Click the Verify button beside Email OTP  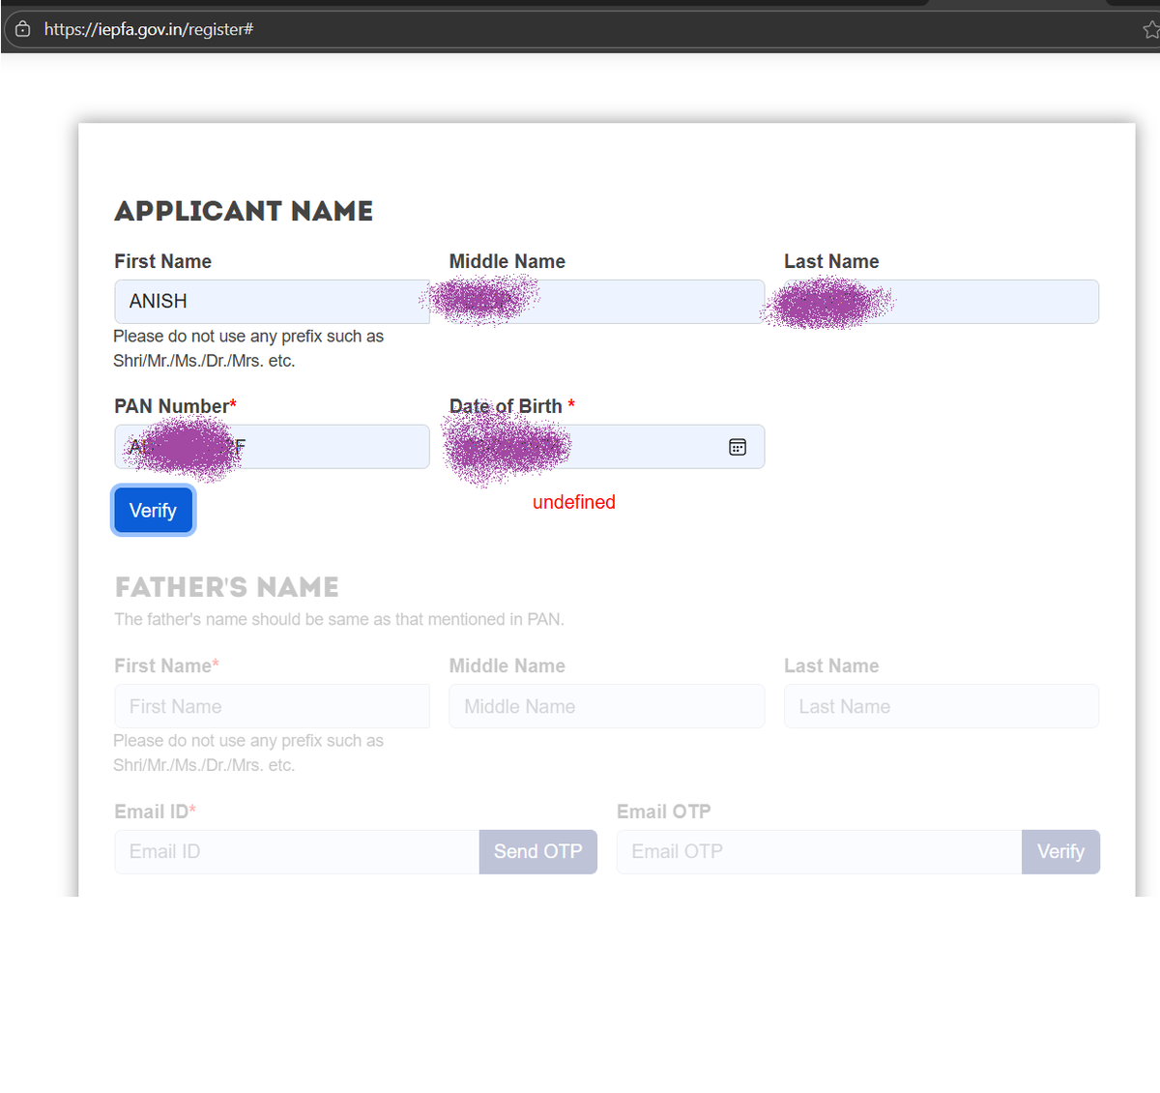1060,851
